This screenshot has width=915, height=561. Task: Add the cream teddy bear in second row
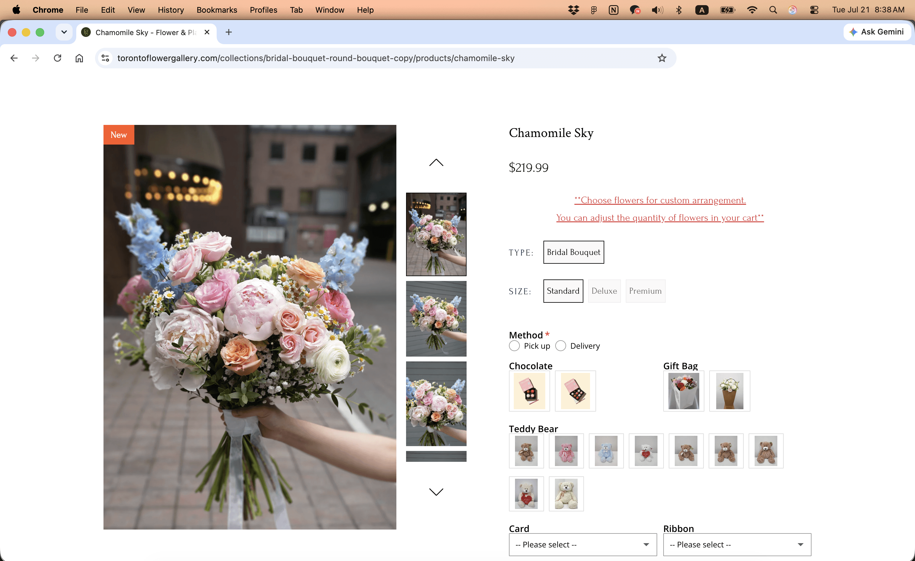tap(566, 494)
